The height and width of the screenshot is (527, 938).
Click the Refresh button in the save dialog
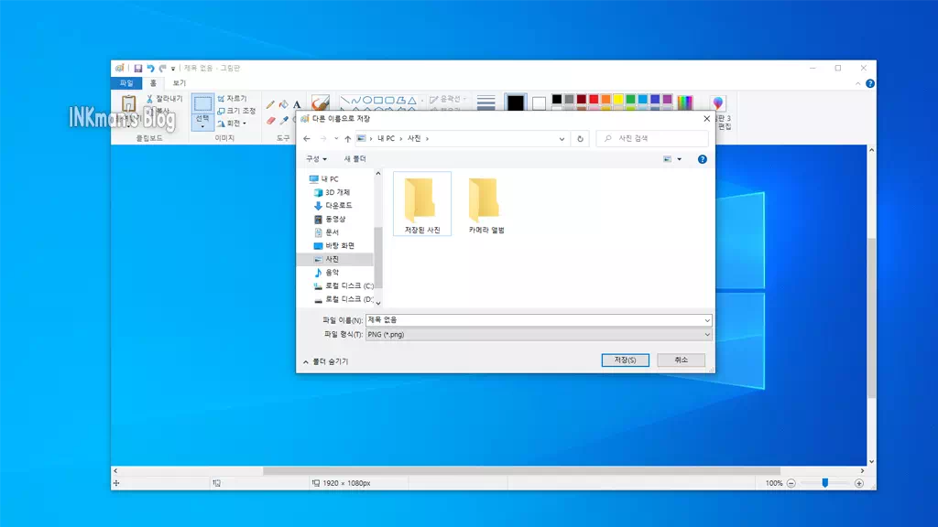580,139
